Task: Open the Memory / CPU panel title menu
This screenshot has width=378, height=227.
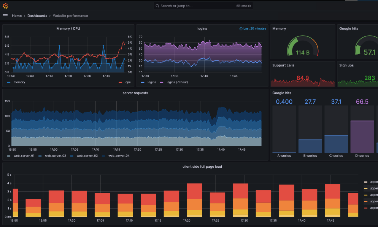Action: [x=68, y=28]
